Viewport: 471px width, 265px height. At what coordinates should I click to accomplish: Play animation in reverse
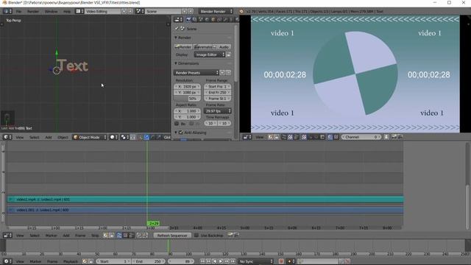(x=215, y=261)
